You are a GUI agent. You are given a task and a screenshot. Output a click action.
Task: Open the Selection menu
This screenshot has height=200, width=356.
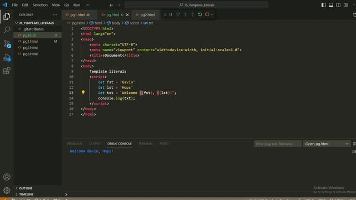tap(40, 5)
